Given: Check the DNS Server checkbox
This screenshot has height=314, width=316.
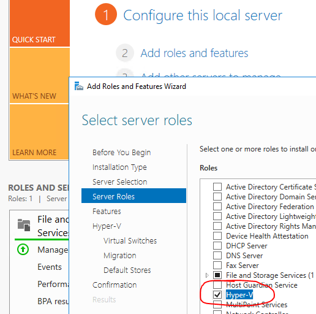Looking at the screenshot, I should click(x=217, y=256).
